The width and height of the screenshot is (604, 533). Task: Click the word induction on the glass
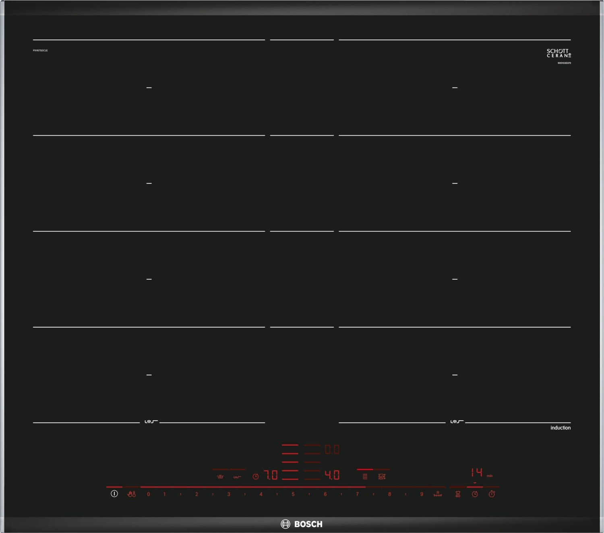click(561, 428)
